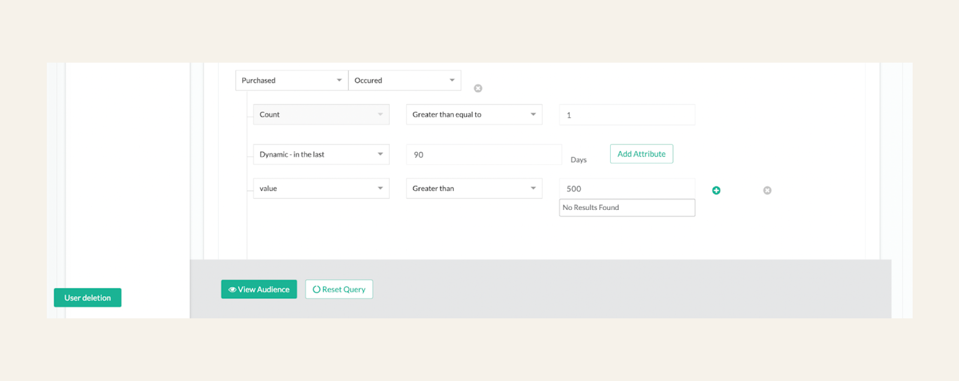Click the Reset Query button
The height and width of the screenshot is (381, 959).
point(339,289)
